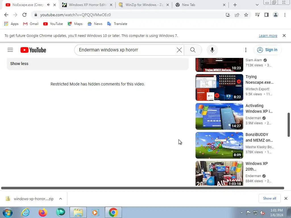Toggle Chrome side panel icon
This screenshot has width=291, height=218.
(x=267, y=15)
